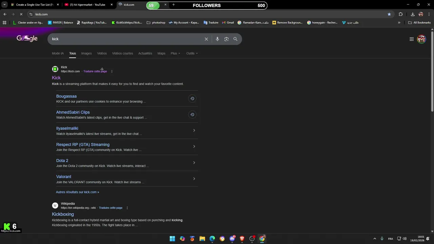Open Copilot from the taskbar
The width and height of the screenshot is (434, 244).
coord(182,239)
